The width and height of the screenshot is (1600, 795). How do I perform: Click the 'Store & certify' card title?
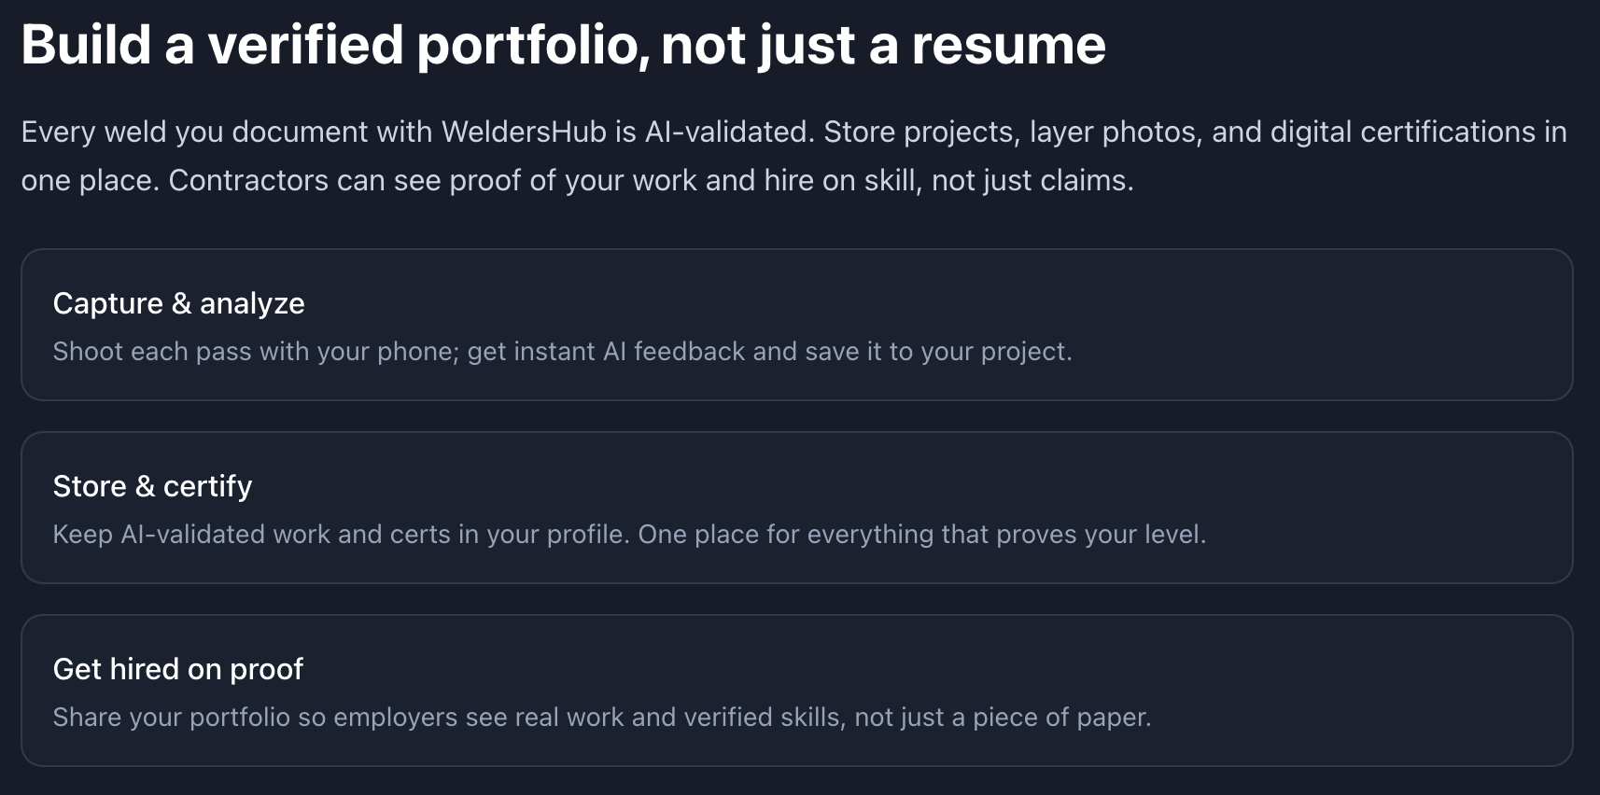tap(152, 486)
